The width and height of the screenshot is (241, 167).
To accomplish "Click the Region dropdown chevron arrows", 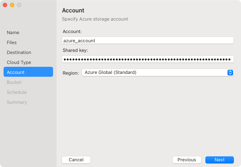I will coord(230,72).
